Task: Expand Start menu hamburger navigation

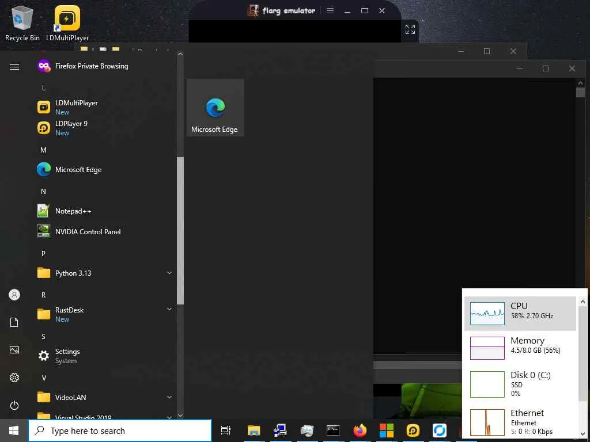Action: tap(14, 67)
